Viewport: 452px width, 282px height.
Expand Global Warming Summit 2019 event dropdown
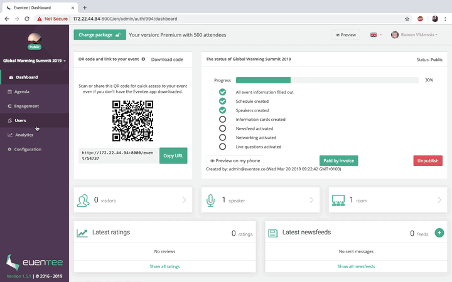coord(35,61)
